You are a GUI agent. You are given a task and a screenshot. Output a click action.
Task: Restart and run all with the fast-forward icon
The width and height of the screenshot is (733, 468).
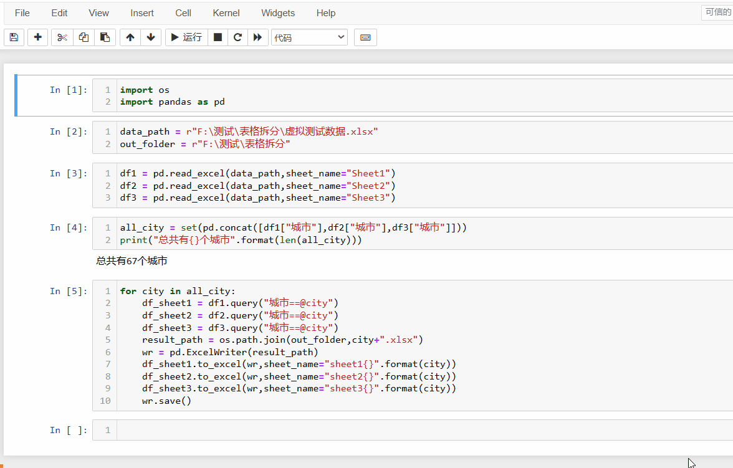257,37
